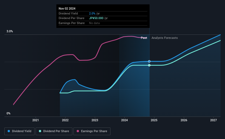This screenshot has width=225, height=139.
Task: Toggle the Earnings Per Share legend button
Action: pyautogui.click(x=92, y=131)
